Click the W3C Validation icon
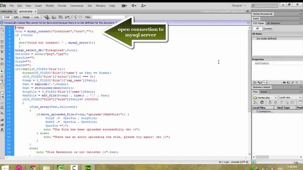The image size is (303, 170). pyautogui.click(x=67, y=17)
